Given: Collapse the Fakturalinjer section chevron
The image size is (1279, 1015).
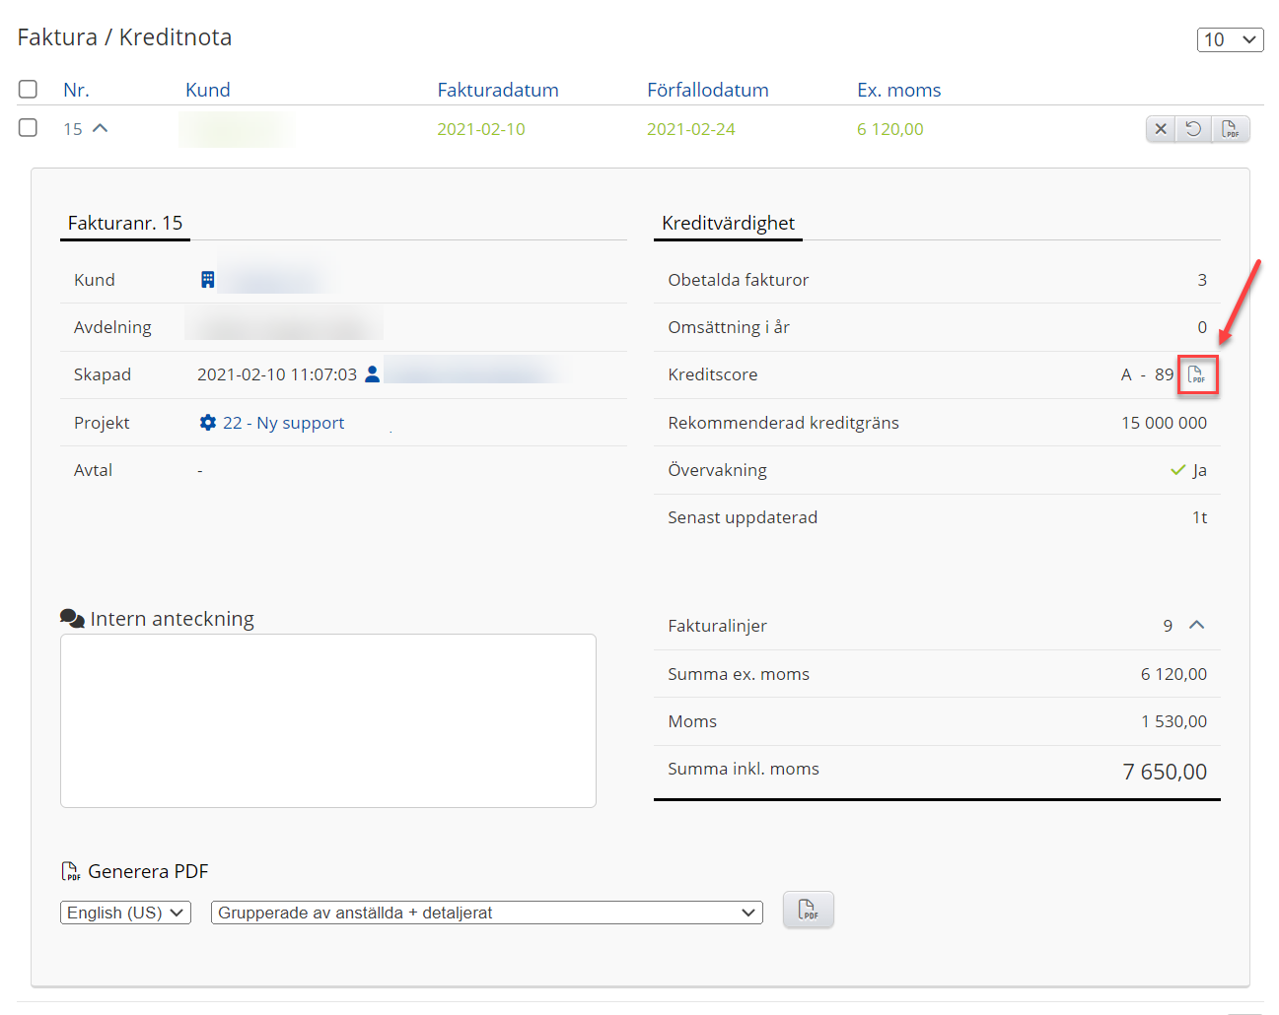Looking at the screenshot, I should coord(1197,625).
